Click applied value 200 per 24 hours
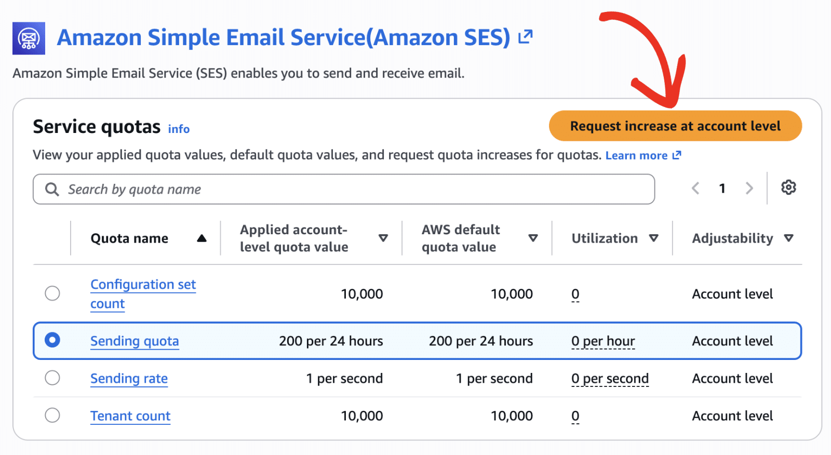The width and height of the screenshot is (831, 455). (331, 341)
